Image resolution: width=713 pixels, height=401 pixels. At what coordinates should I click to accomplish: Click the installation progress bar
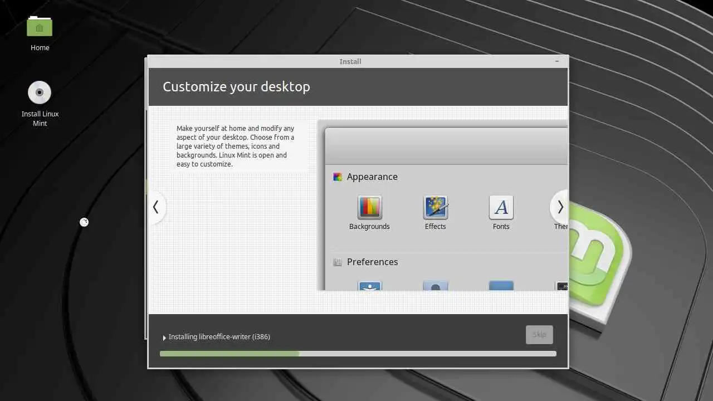(x=358, y=354)
